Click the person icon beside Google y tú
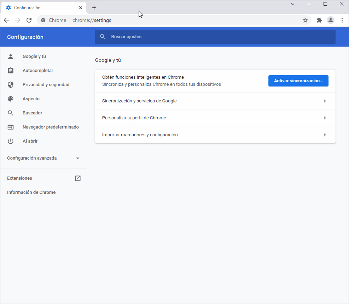The image size is (349, 304). pos(11,56)
